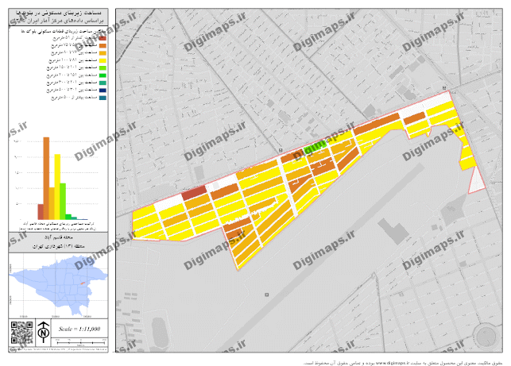
Task: Click the red-brown block on the map's west side
Action: (x=194, y=194)
